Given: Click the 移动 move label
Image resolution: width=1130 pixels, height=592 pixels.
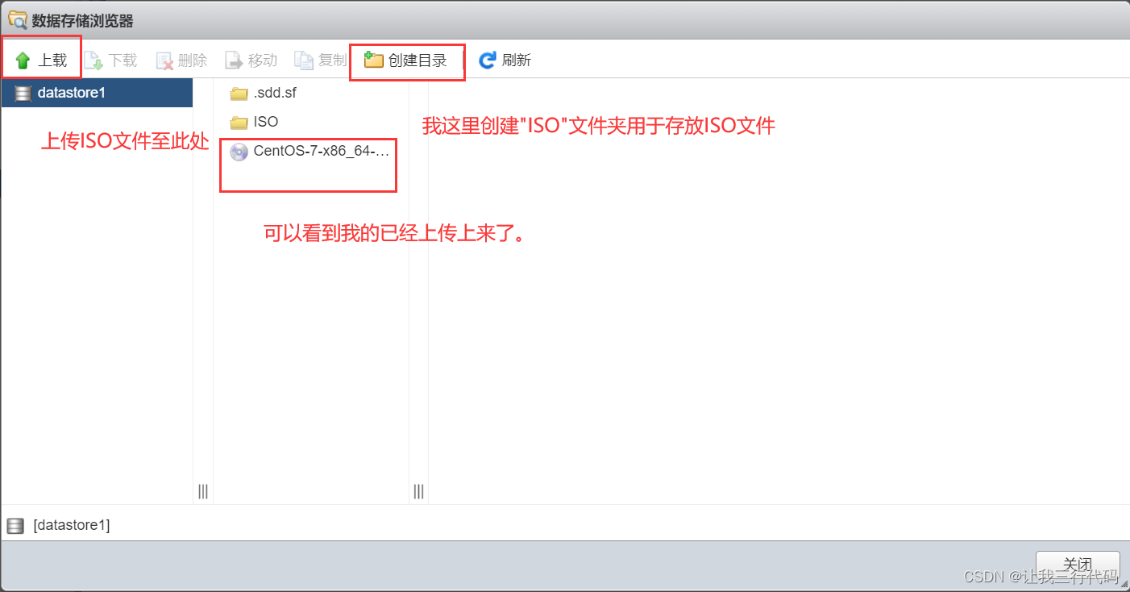Looking at the screenshot, I should click(x=263, y=60).
